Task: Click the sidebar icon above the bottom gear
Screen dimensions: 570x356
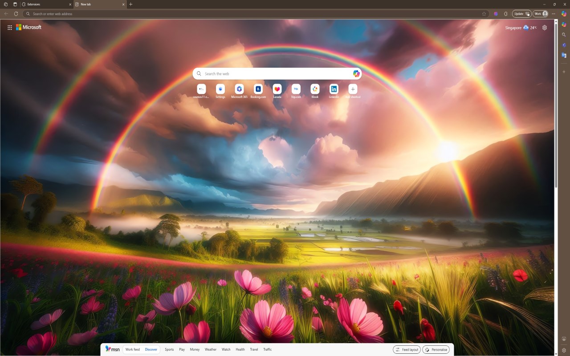Action: point(564,339)
